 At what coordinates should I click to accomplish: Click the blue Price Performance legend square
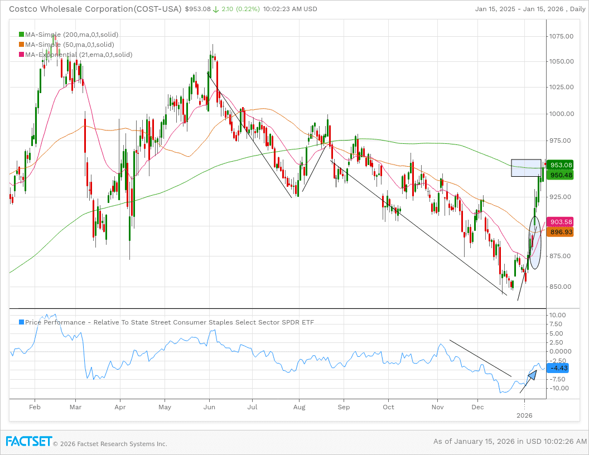[21, 322]
